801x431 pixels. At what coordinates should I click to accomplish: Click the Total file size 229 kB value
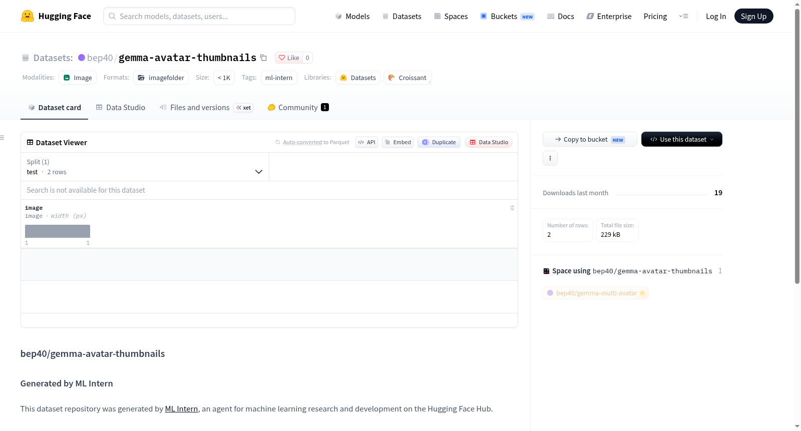610,234
